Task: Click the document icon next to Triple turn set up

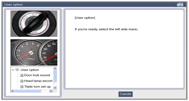Action: (x=22, y=86)
